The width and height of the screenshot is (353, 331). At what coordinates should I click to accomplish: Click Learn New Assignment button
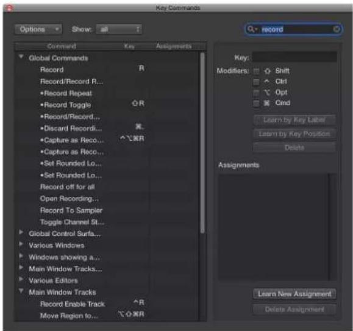[x=294, y=294]
